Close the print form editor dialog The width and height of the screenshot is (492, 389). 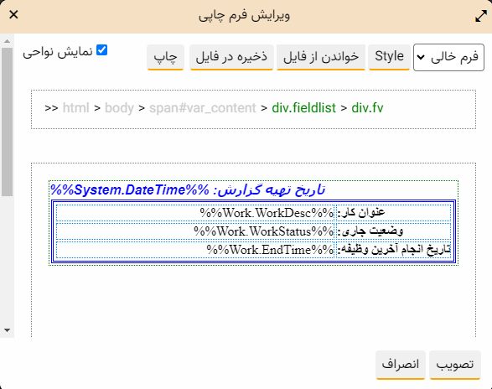point(13,14)
